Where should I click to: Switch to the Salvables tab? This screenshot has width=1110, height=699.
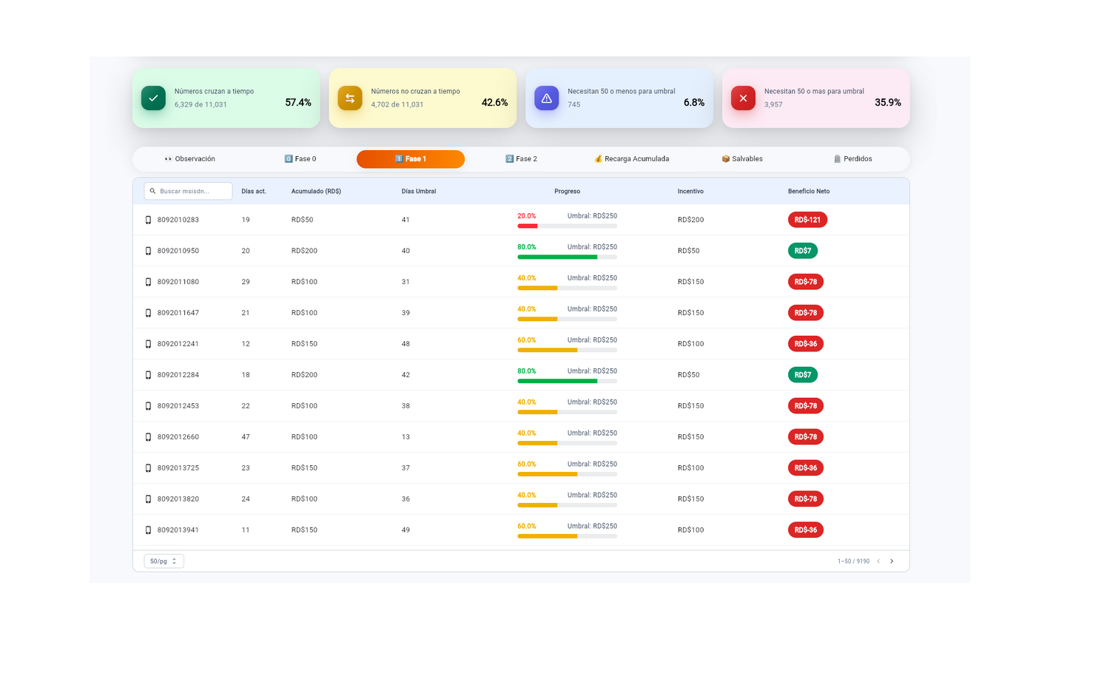coord(741,159)
